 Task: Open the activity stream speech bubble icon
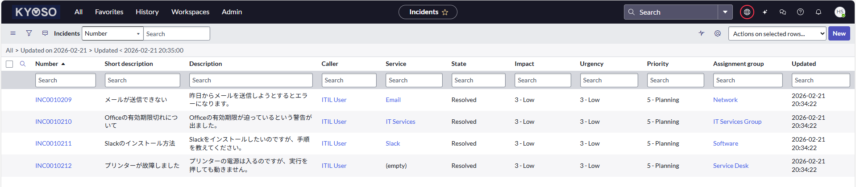pyautogui.click(x=45, y=33)
